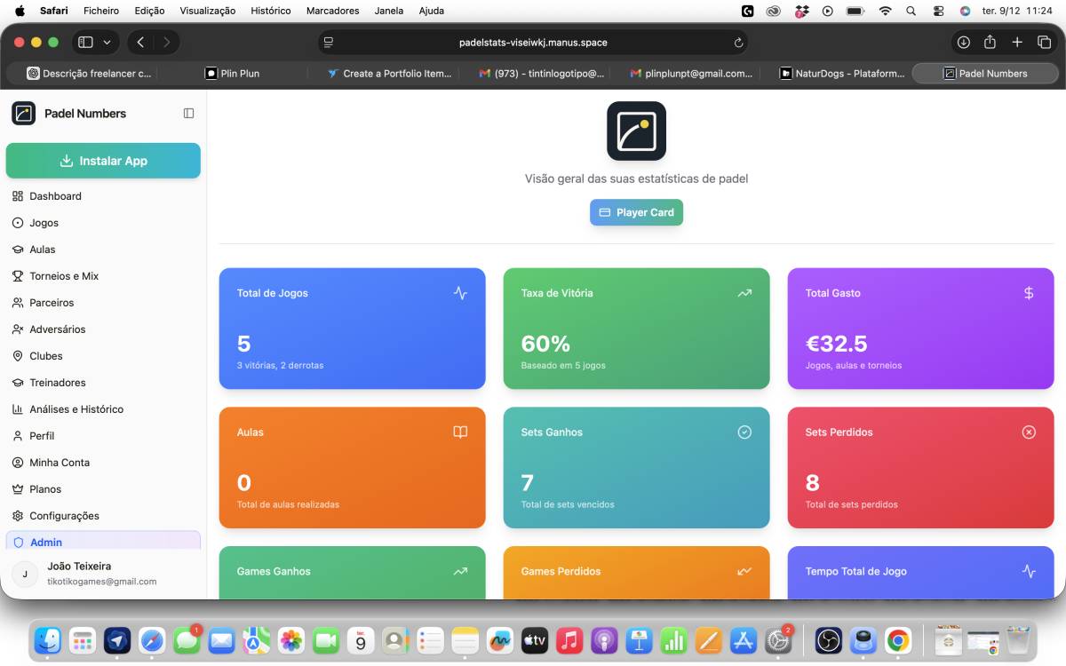The width and height of the screenshot is (1066, 666).
Task: Switch to the Descrição freelancer tab
Action: pyautogui.click(x=89, y=74)
